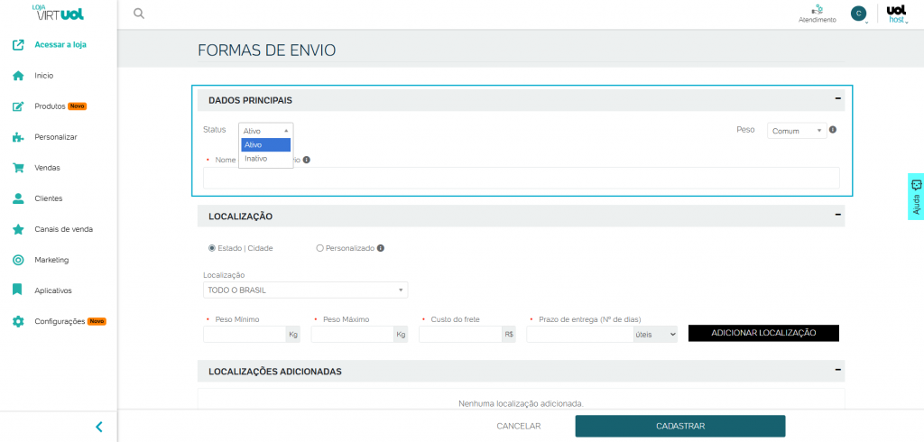Click the Início home icon
924x442 pixels.
(x=18, y=76)
